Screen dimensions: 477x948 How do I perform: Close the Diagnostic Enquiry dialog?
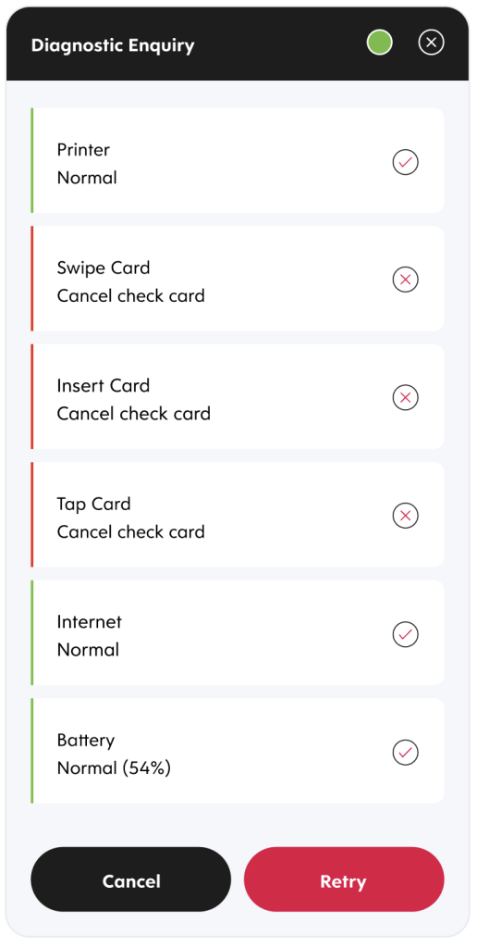point(431,43)
